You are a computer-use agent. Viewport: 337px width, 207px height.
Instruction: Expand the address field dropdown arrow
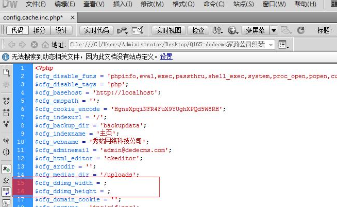(x=271, y=45)
